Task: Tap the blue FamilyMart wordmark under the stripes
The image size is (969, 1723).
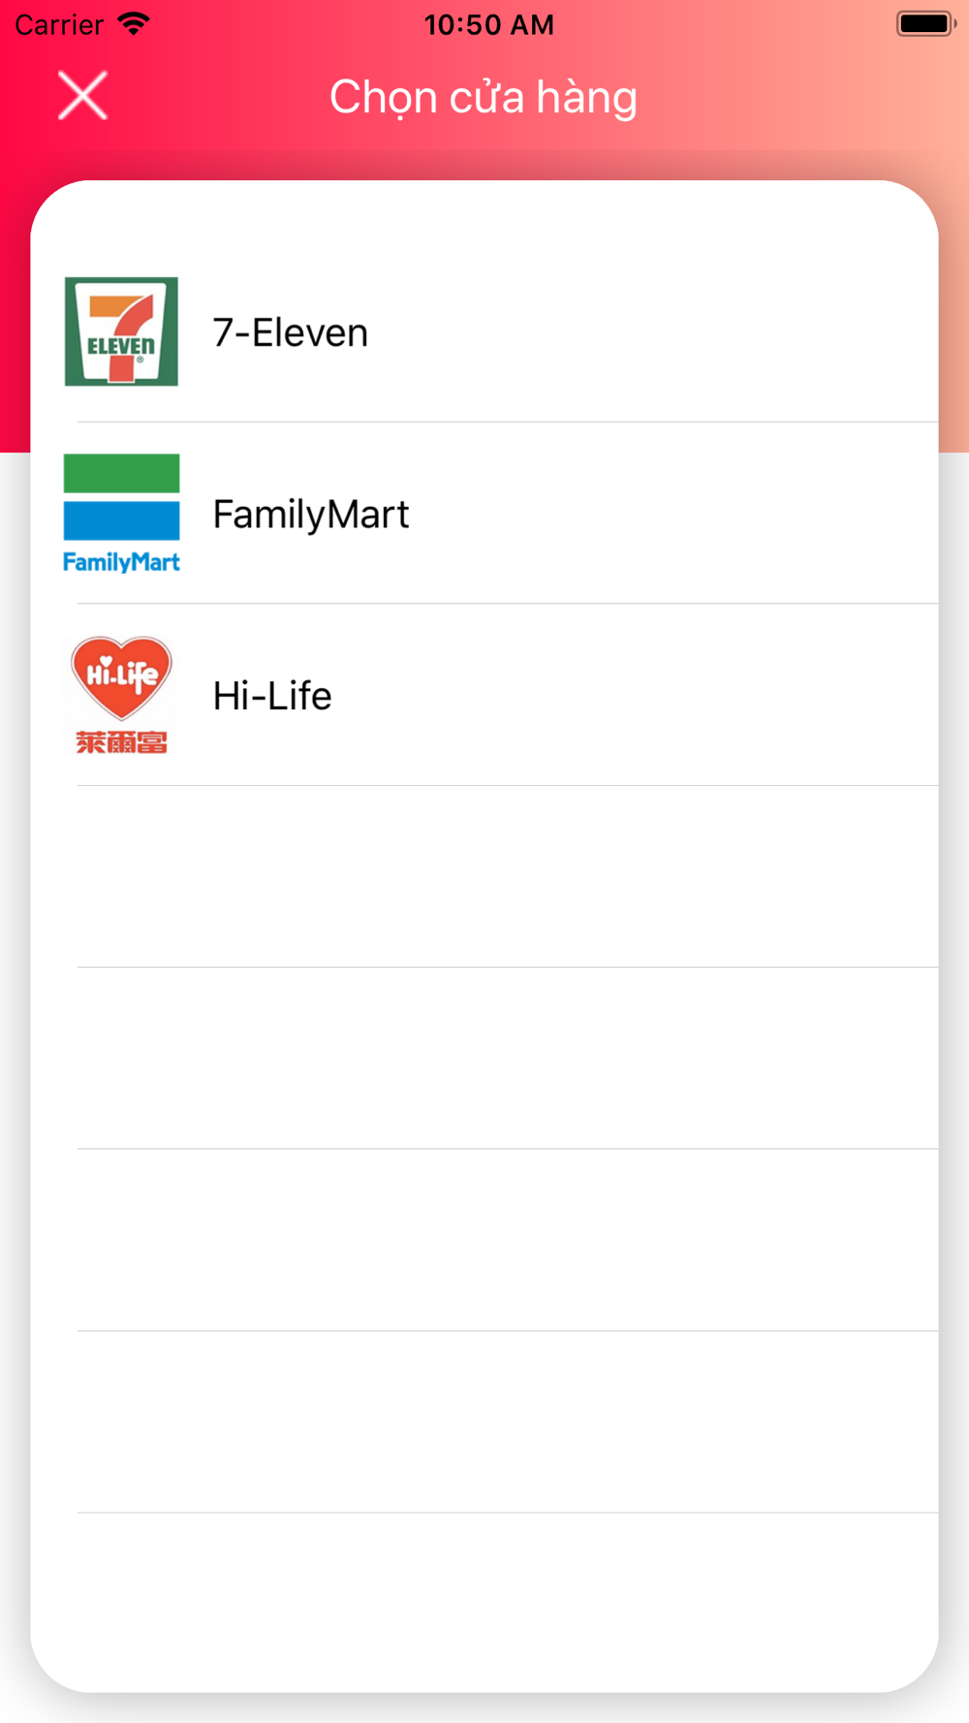Action: click(121, 562)
